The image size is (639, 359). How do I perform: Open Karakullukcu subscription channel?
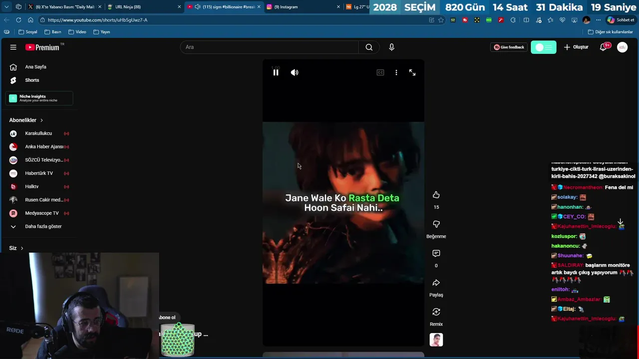tap(38, 134)
